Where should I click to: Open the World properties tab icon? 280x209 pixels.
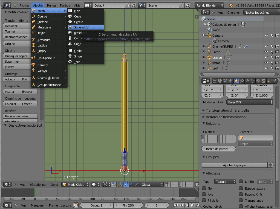(x=231, y=81)
